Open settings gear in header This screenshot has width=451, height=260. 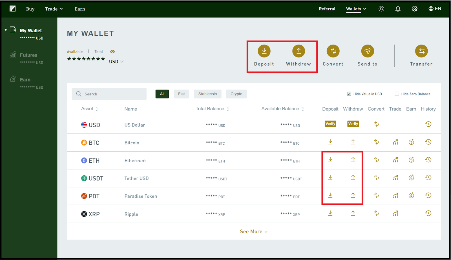414,9
